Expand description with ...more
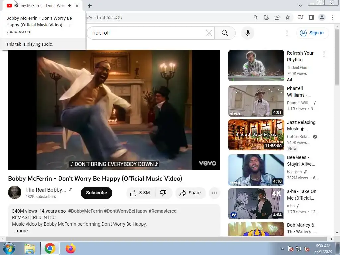This screenshot has width=340, height=255. tap(20, 231)
